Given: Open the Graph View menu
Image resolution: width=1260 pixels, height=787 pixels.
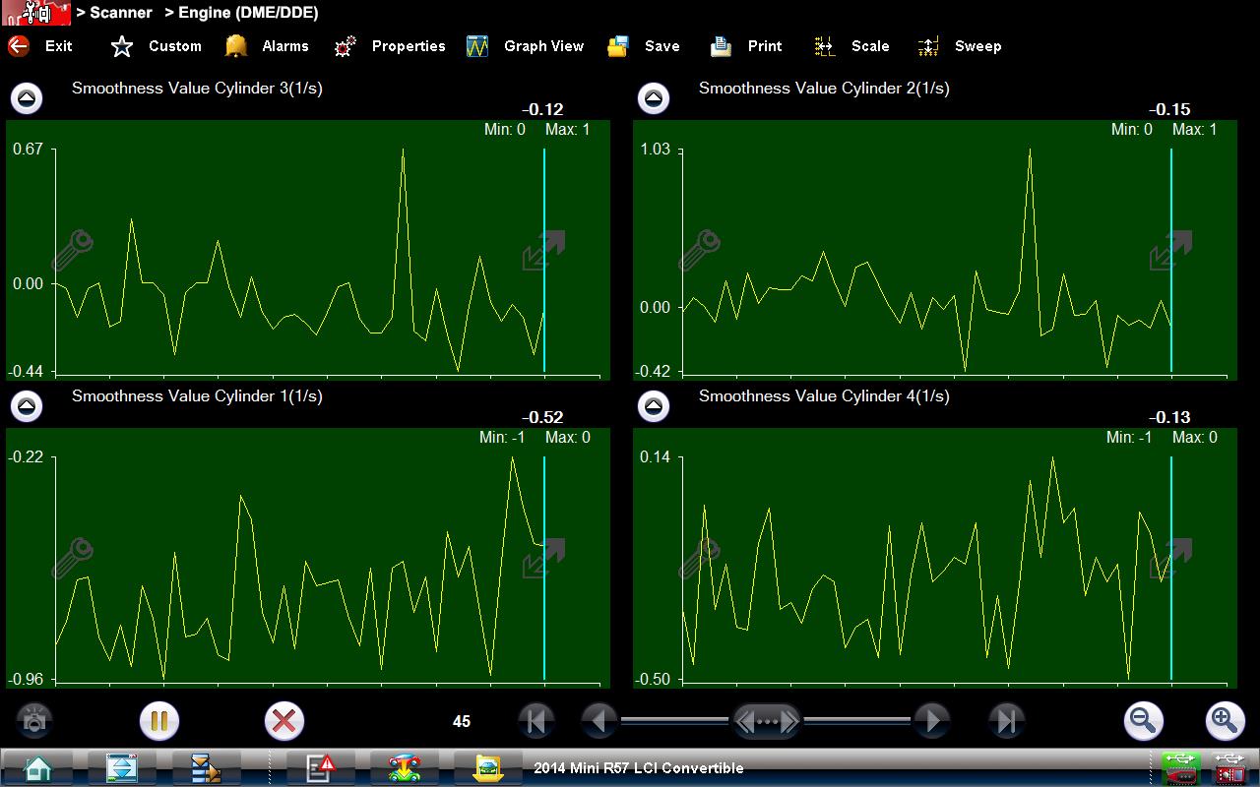Looking at the screenshot, I should [x=526, y=46].
